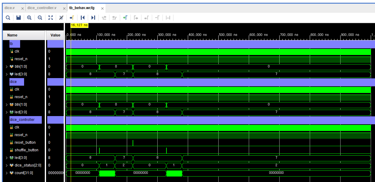Click the first green count toggling region
The height and width of the screenshot is (182, 375).
[x=107, y=173]
